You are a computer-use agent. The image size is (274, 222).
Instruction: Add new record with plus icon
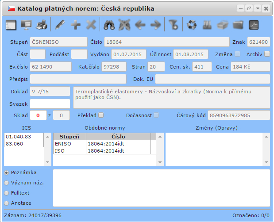pos(76,25)
